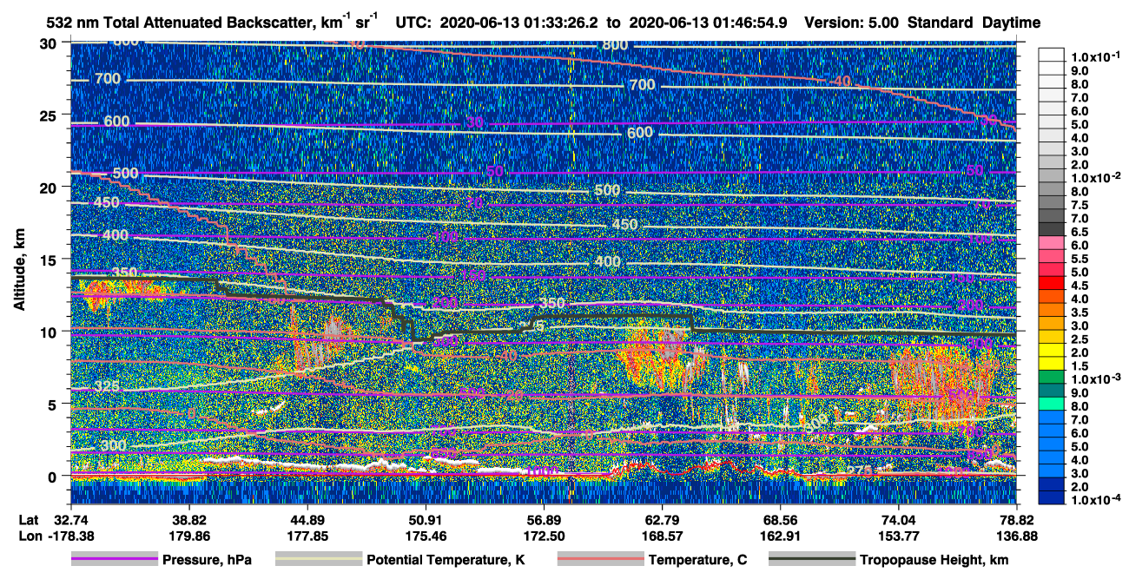Click longitude value 179.86
This screenshot has width=1129, height=579.
click(188, 536)
